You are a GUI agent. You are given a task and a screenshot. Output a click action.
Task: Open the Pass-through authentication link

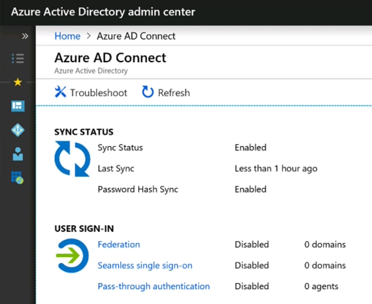click(x=154, y=286)
